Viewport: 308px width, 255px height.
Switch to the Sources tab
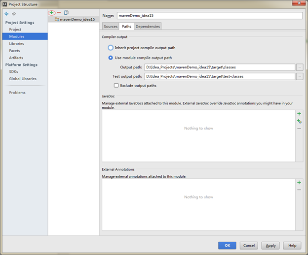[x=111, y=27]
